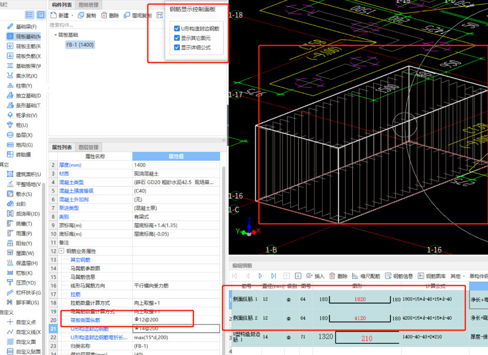
Task: Toggle U形构造封边钢筋 checkbox
Action: (177, 28)
